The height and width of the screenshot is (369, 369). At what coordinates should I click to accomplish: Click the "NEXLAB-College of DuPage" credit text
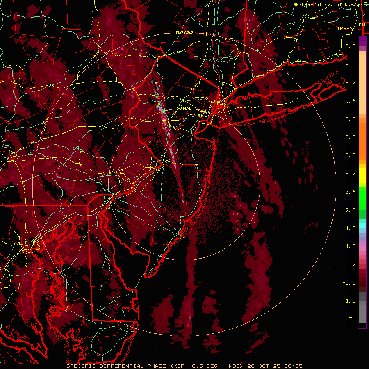[x=328, y=5]
